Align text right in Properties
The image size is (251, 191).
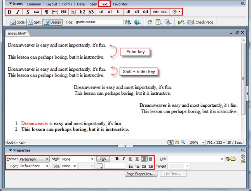tap(144, 159)
